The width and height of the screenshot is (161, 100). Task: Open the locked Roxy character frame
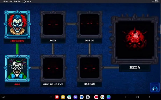tap(53, 24)
